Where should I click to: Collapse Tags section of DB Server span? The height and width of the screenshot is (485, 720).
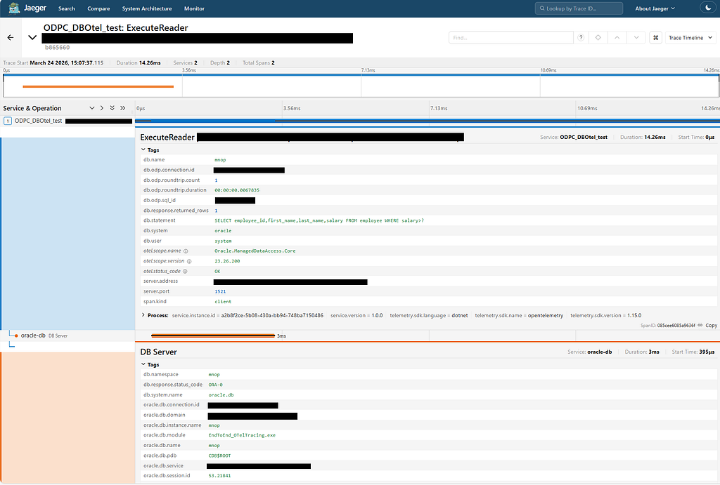(150, 364)
